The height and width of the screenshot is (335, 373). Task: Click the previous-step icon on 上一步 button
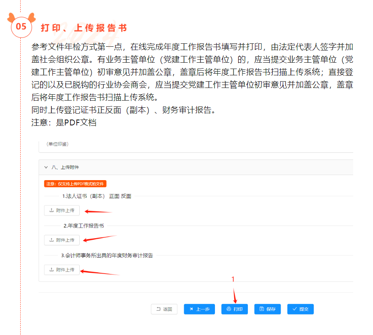pyautogui.click(x=191, y=309)
